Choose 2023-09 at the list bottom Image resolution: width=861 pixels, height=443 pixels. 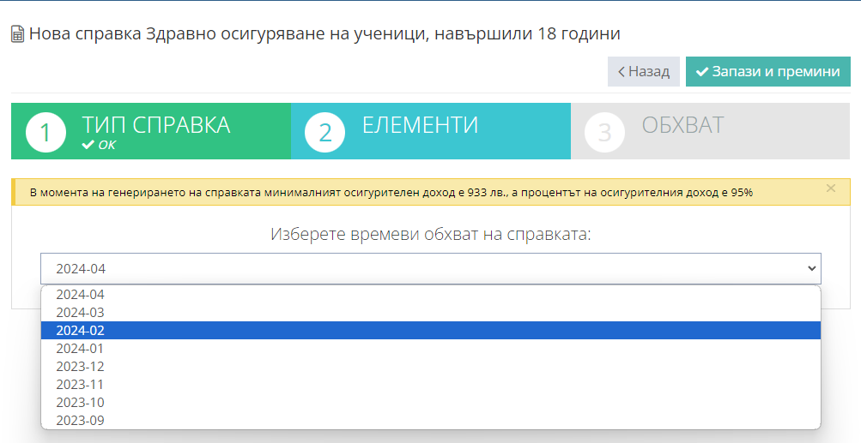(x=80, y=420)
